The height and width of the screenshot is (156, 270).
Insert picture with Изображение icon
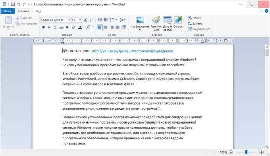pyautogui.click(x=140, y=22)
